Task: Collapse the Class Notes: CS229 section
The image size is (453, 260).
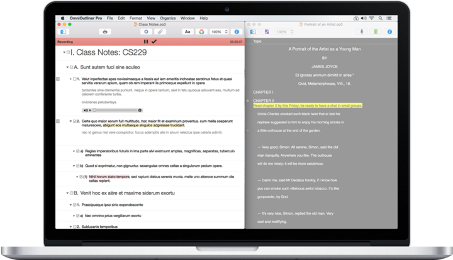Action: (64, 52)
